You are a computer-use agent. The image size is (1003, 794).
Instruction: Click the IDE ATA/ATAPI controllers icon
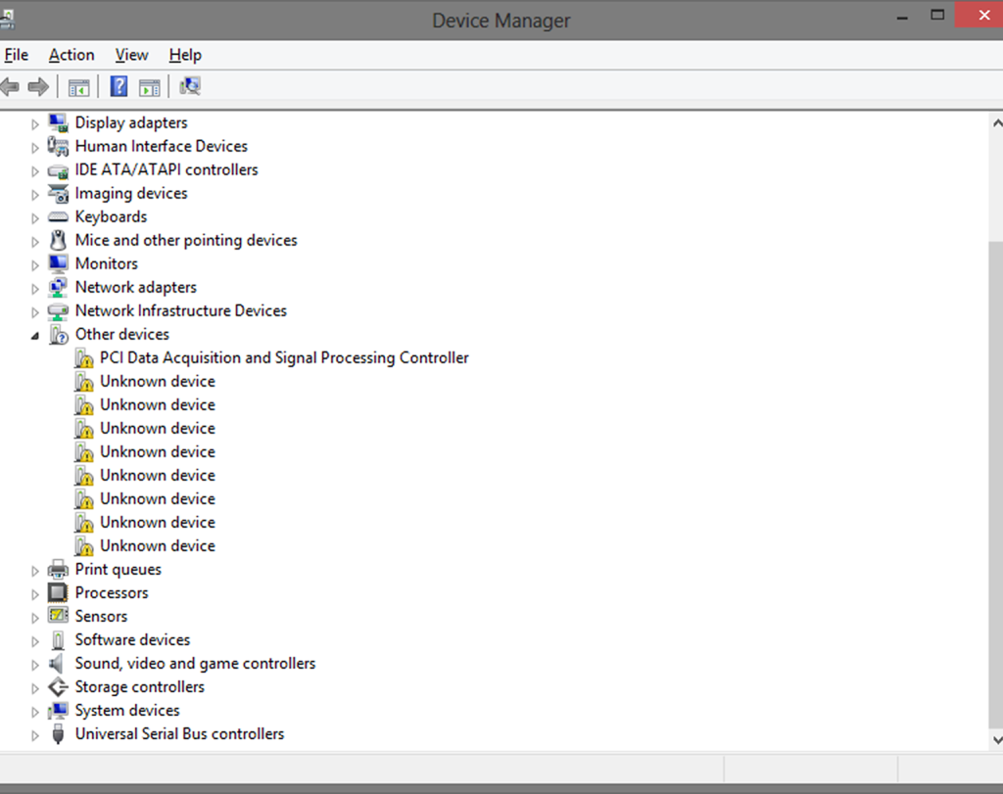click(x=58, y=171)
